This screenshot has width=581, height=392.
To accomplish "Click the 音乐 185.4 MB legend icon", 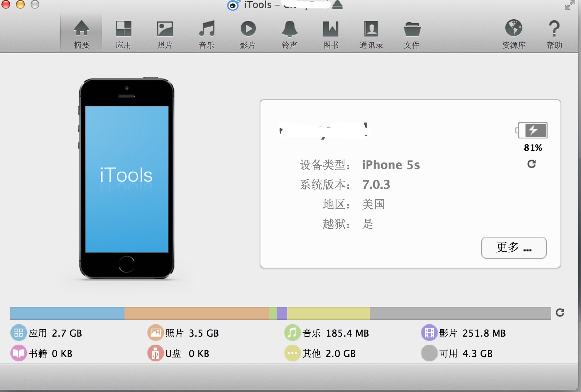I will [292, 333].
